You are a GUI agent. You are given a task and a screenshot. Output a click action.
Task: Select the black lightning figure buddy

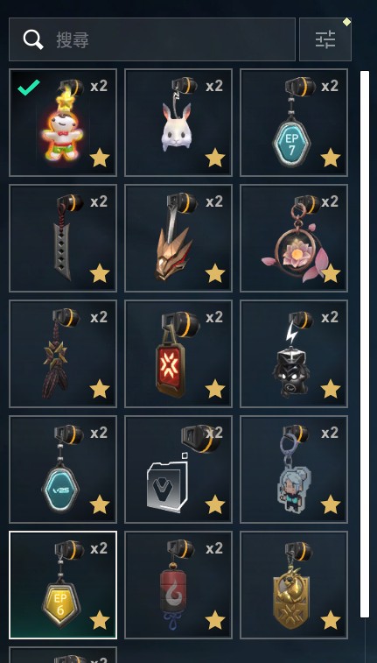294,354
